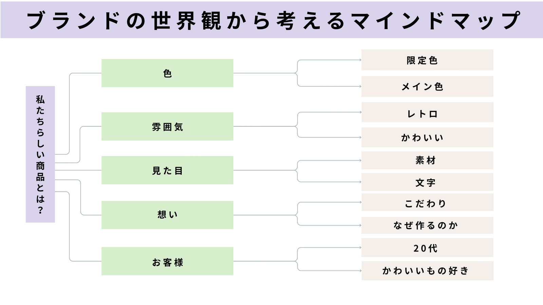The image size is (543, 305).
Task: Click the なぜ作るのか leaf box
Action: point(427,225)
